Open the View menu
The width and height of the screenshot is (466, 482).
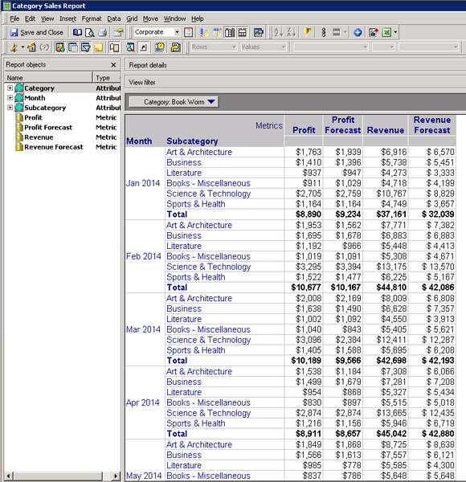point(47,18)
